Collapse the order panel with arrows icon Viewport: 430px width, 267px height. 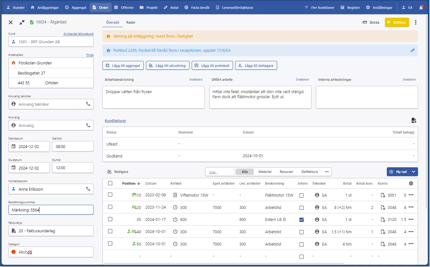coord(22,22)
